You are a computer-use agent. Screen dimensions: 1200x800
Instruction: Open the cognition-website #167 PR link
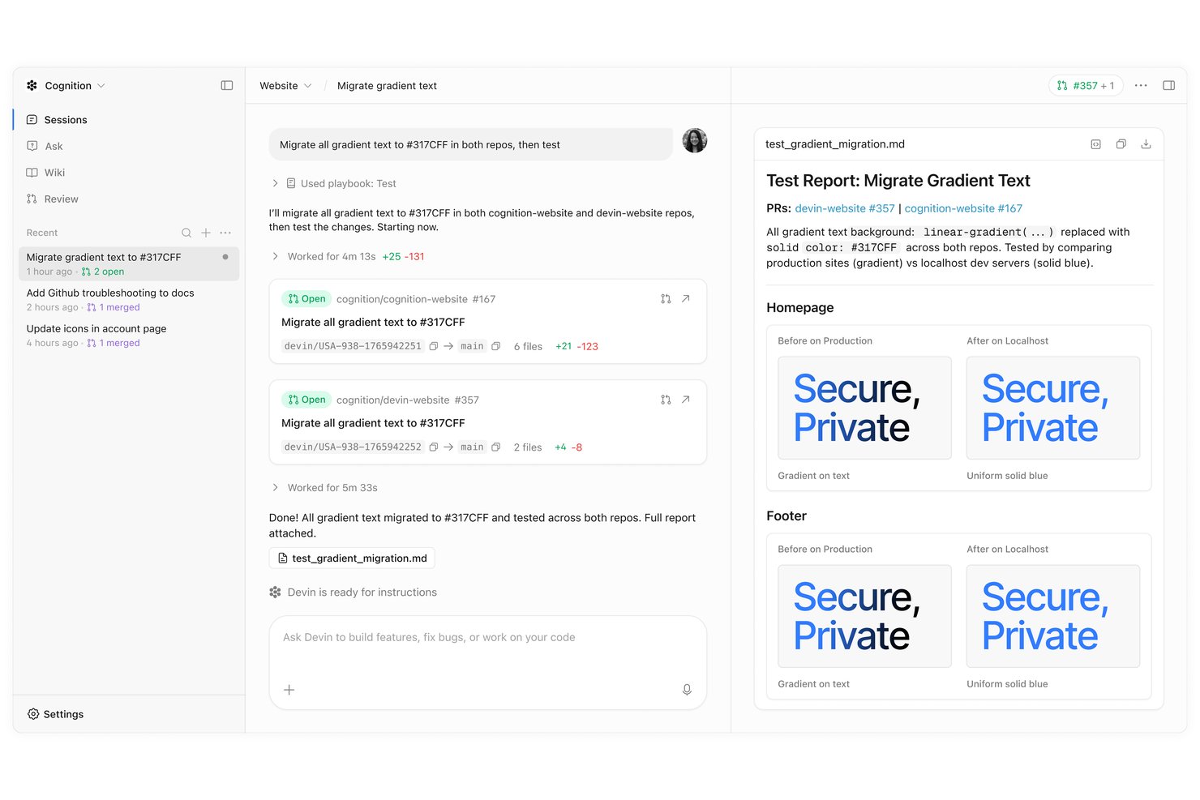(963, 208)
